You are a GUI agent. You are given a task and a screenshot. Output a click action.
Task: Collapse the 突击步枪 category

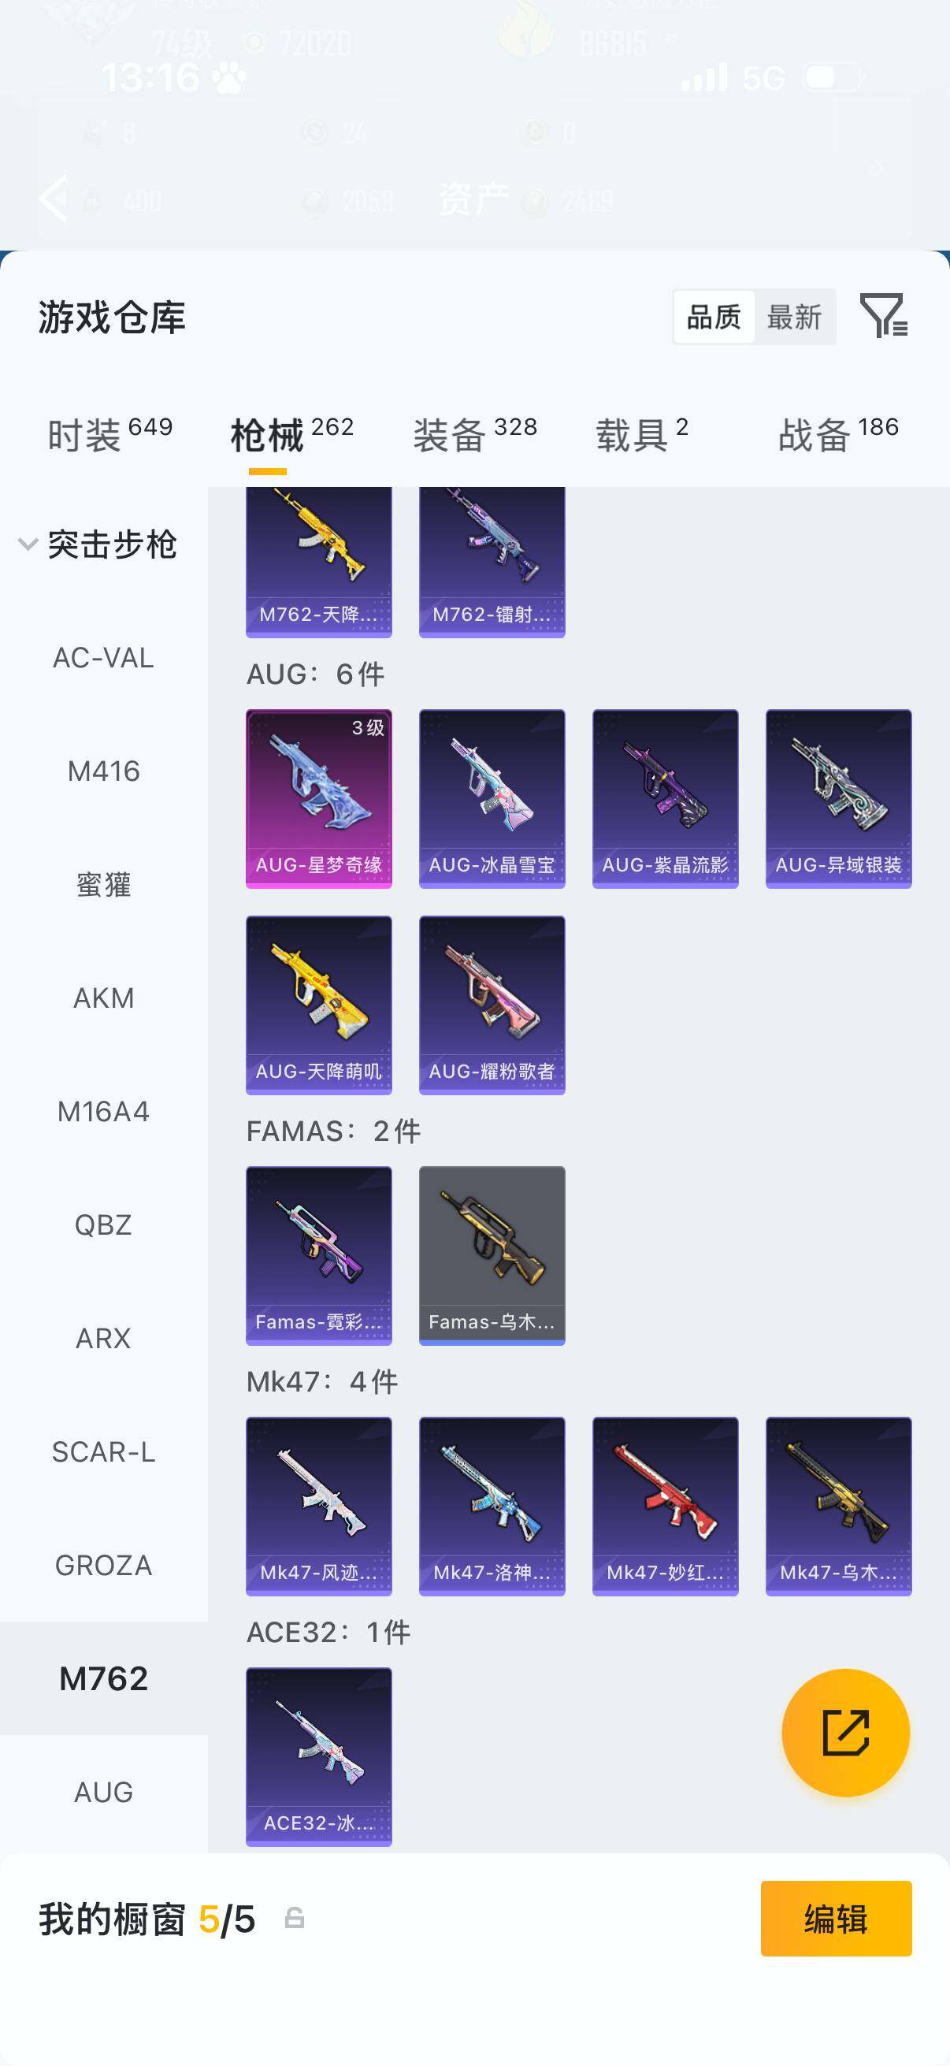(x=98, y=544)
